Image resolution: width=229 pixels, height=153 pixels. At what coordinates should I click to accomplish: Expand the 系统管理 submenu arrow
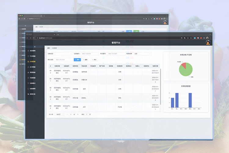(x=42, y=51)
